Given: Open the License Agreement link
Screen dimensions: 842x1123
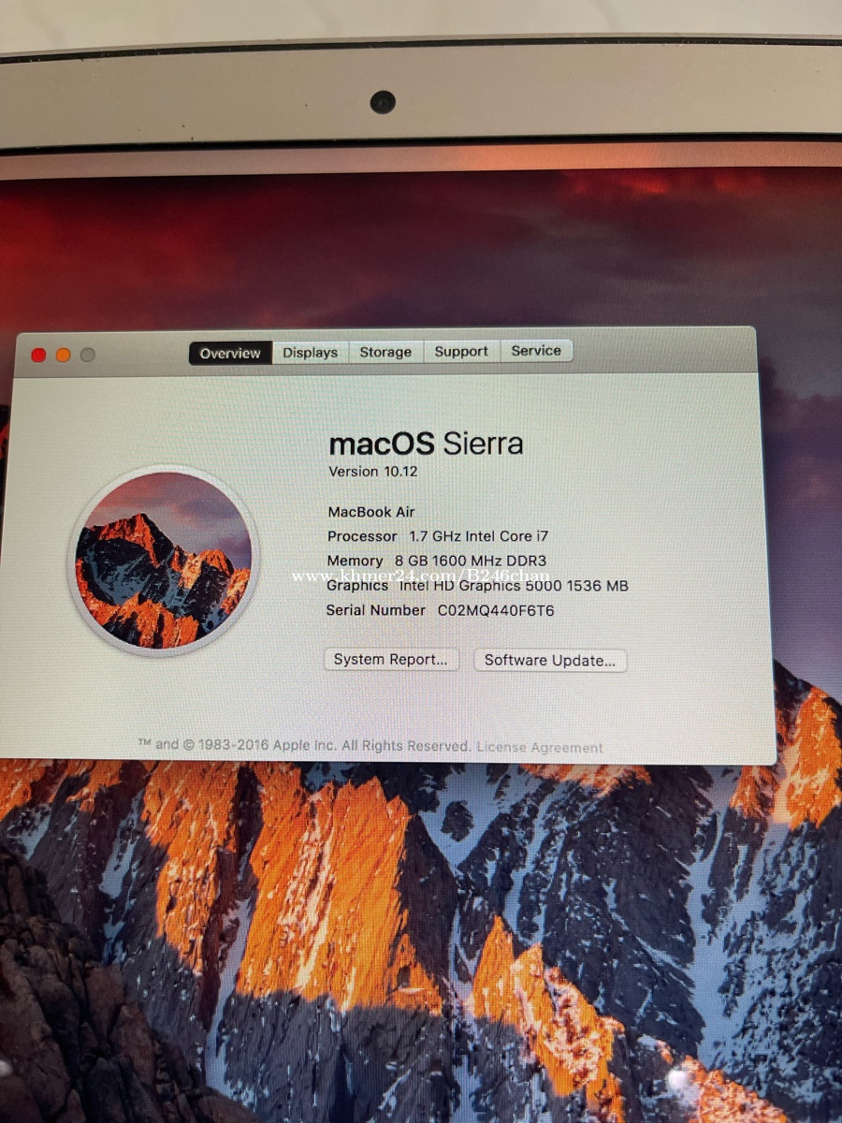Looking at the screenshot, I should tap(540, 747).
